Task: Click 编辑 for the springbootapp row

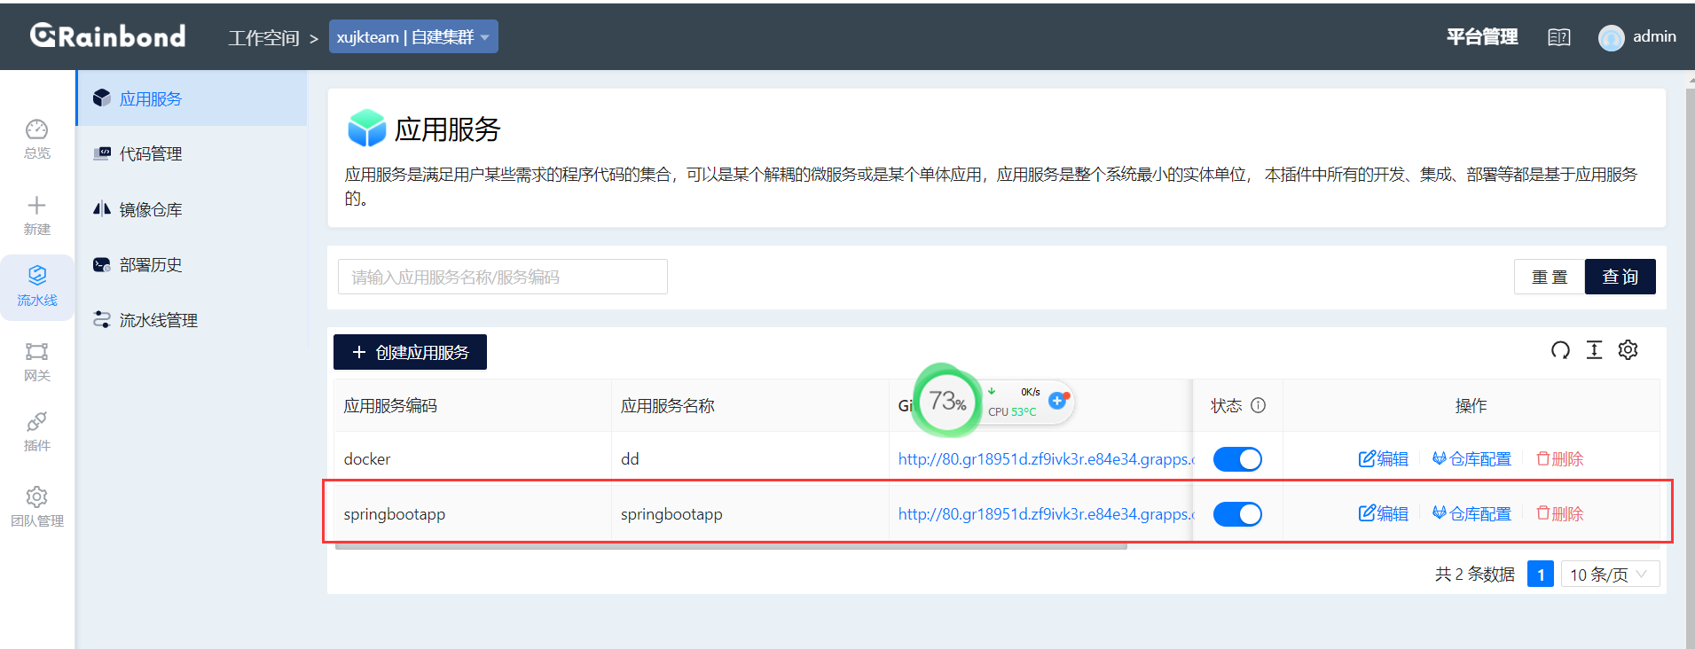Action: point(1384,514)
